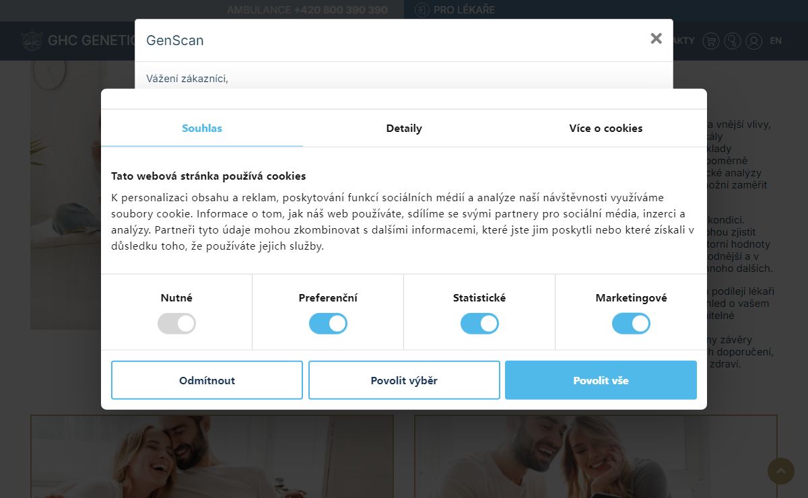Switch to the Detaily tab
This screenshot has width=808, height=498.
[404, 128]
